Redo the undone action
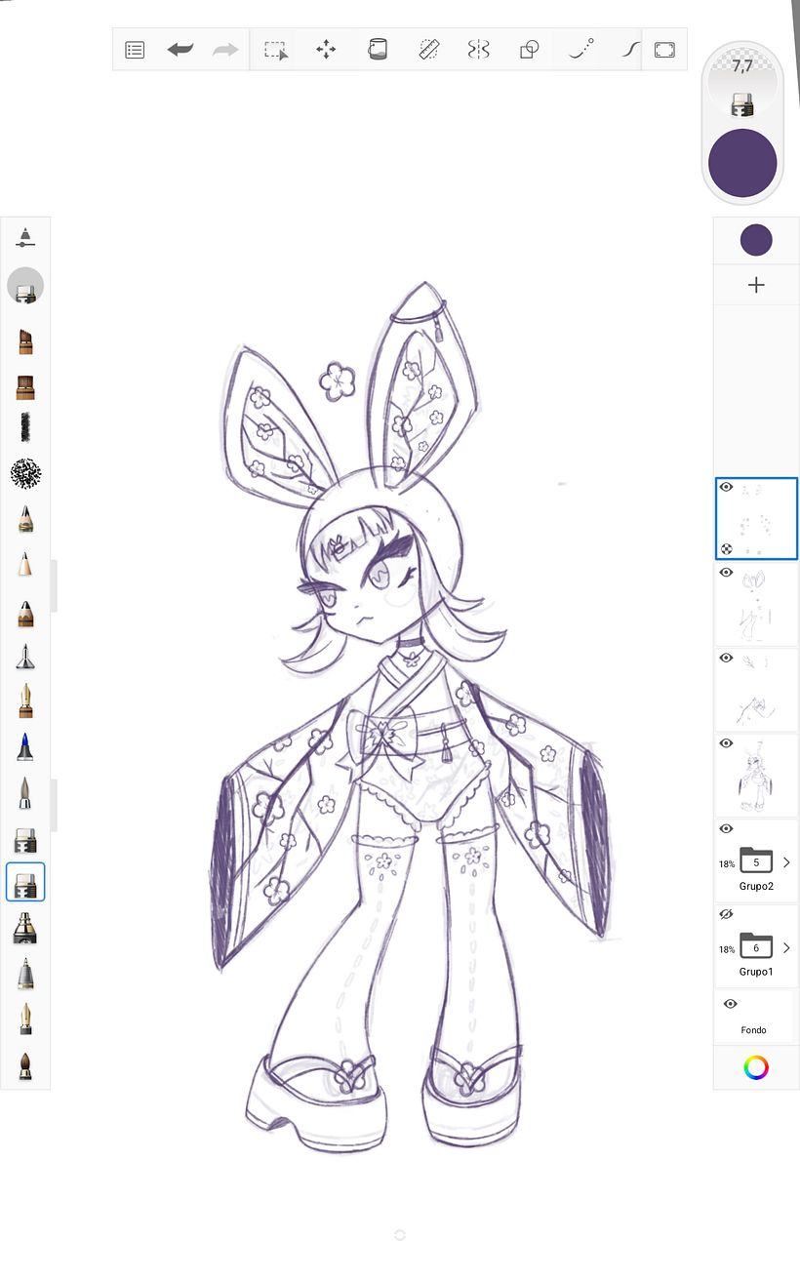The image size is (800, 1280). (225, 50)
